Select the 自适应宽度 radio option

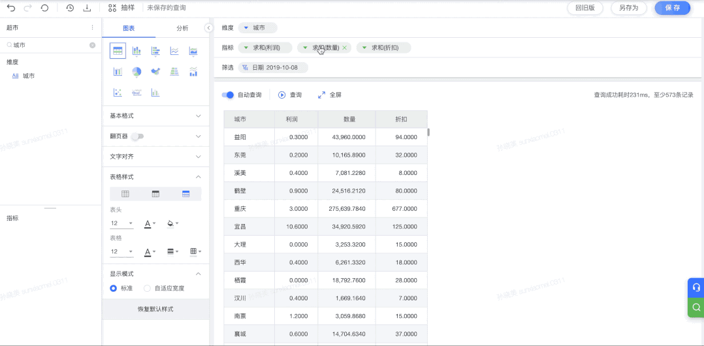point(148,288)
